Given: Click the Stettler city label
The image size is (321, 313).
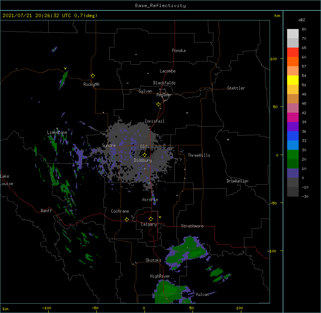Looking at the screenshot, I should tap(236, 88).
